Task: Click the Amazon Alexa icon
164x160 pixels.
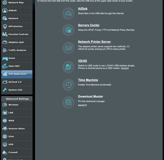Action: click(x=5, y=129)
